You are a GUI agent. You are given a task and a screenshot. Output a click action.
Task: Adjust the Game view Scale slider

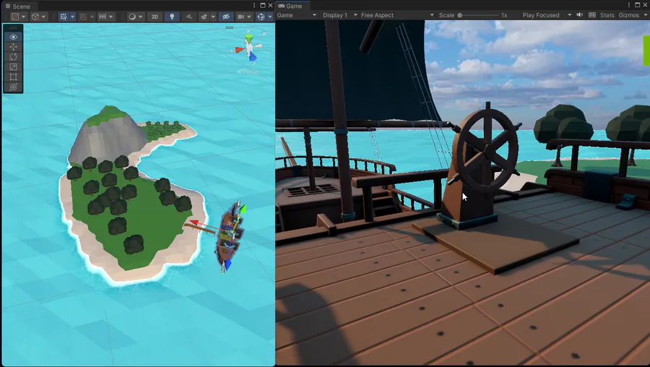click(x=479, y=15)
